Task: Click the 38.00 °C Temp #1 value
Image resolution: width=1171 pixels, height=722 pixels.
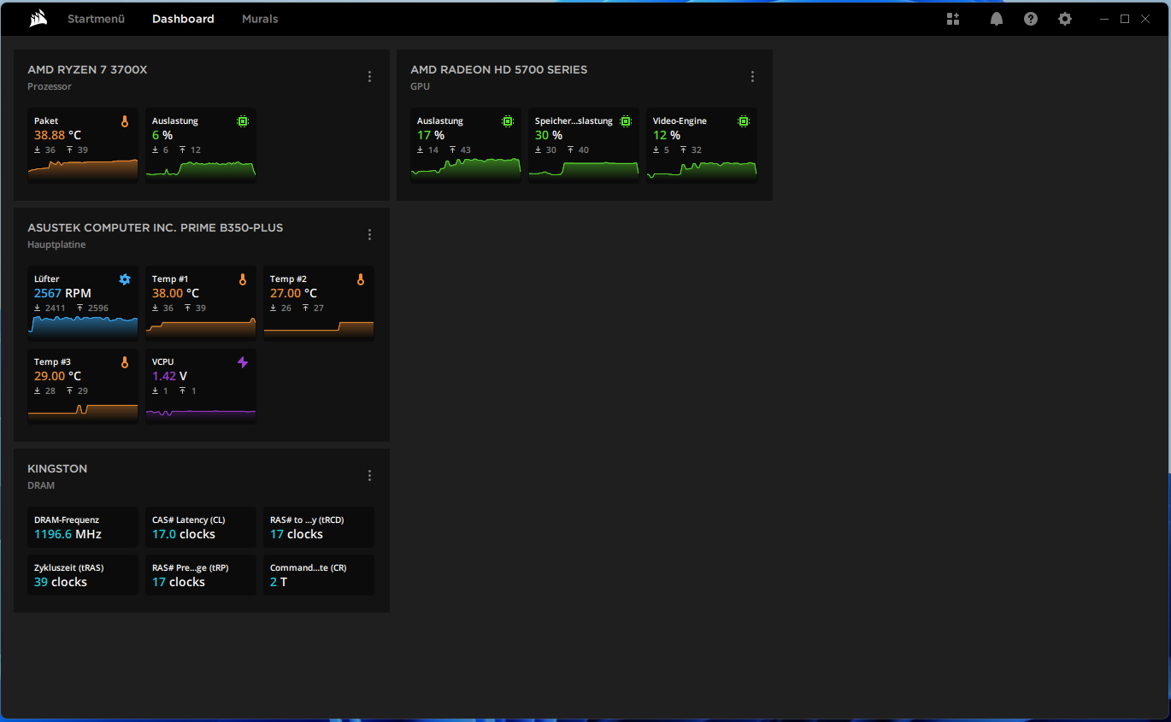Action: 175,293
